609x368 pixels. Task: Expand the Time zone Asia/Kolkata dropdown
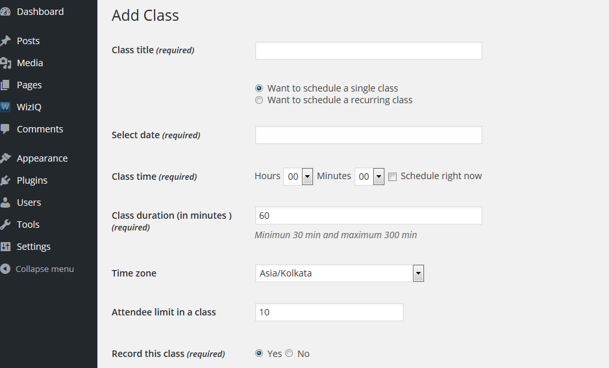click(x=418, y=273)
